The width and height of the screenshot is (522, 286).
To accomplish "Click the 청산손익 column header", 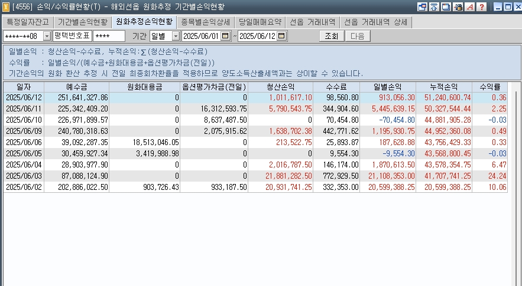I will point(280,87).
